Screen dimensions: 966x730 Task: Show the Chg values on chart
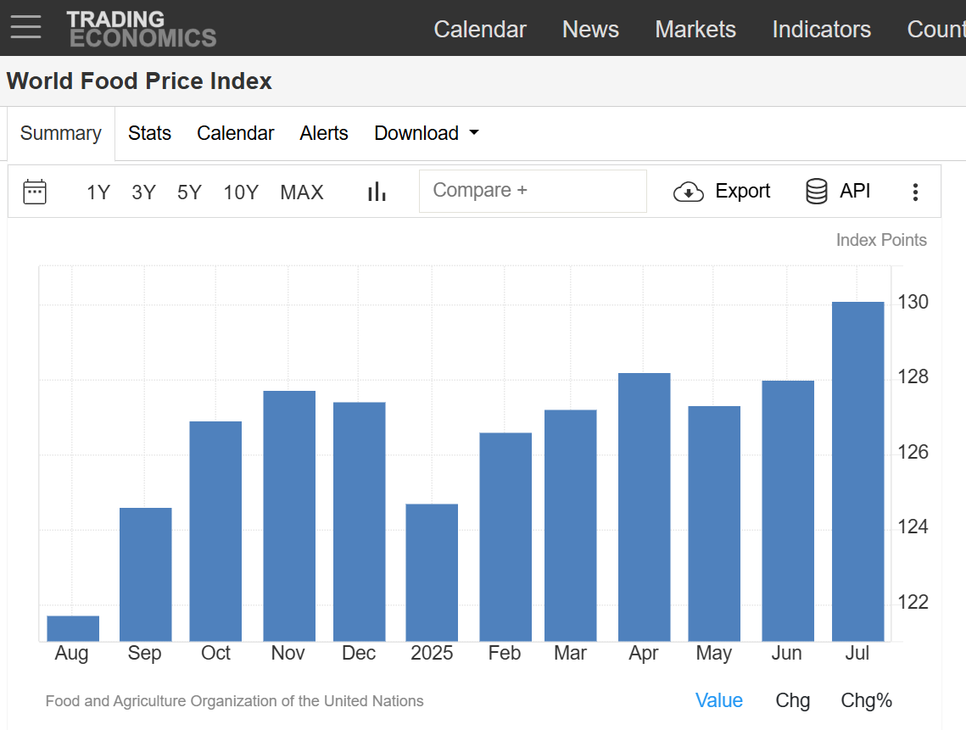click(792, 700)
